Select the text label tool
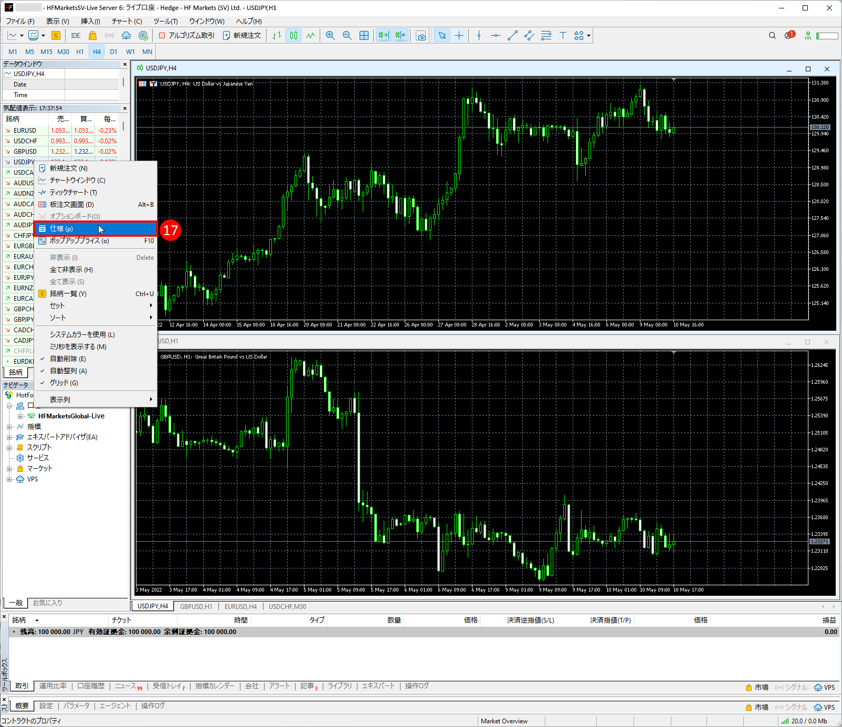Viewport: 842px width, 727px height. point(563,35)
